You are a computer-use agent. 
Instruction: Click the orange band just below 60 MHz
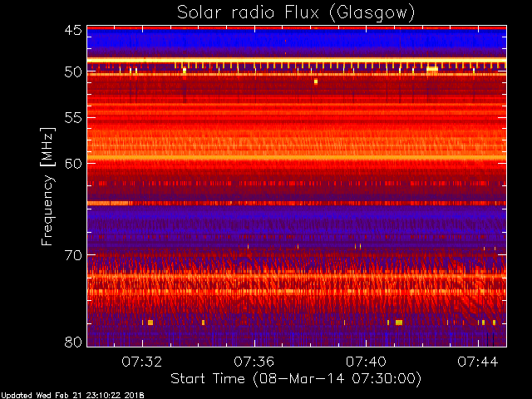(x=297, y=158)
